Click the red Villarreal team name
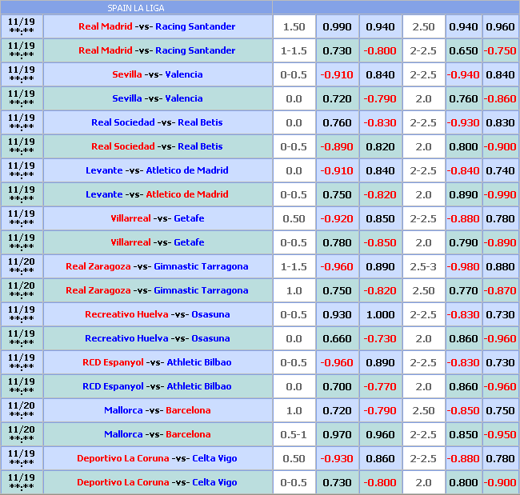This screenshot has height=495, width=520. (x=130, y=218)
